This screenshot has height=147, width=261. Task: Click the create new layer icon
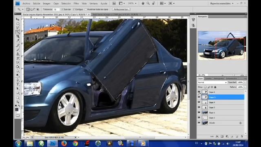pyautogui.click(x=237, y=136)
